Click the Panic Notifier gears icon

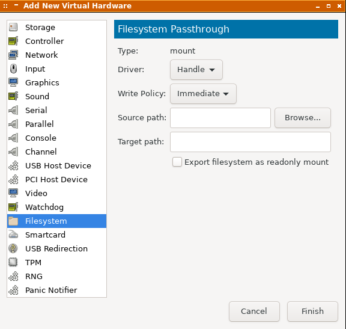(x=13, y=290)
